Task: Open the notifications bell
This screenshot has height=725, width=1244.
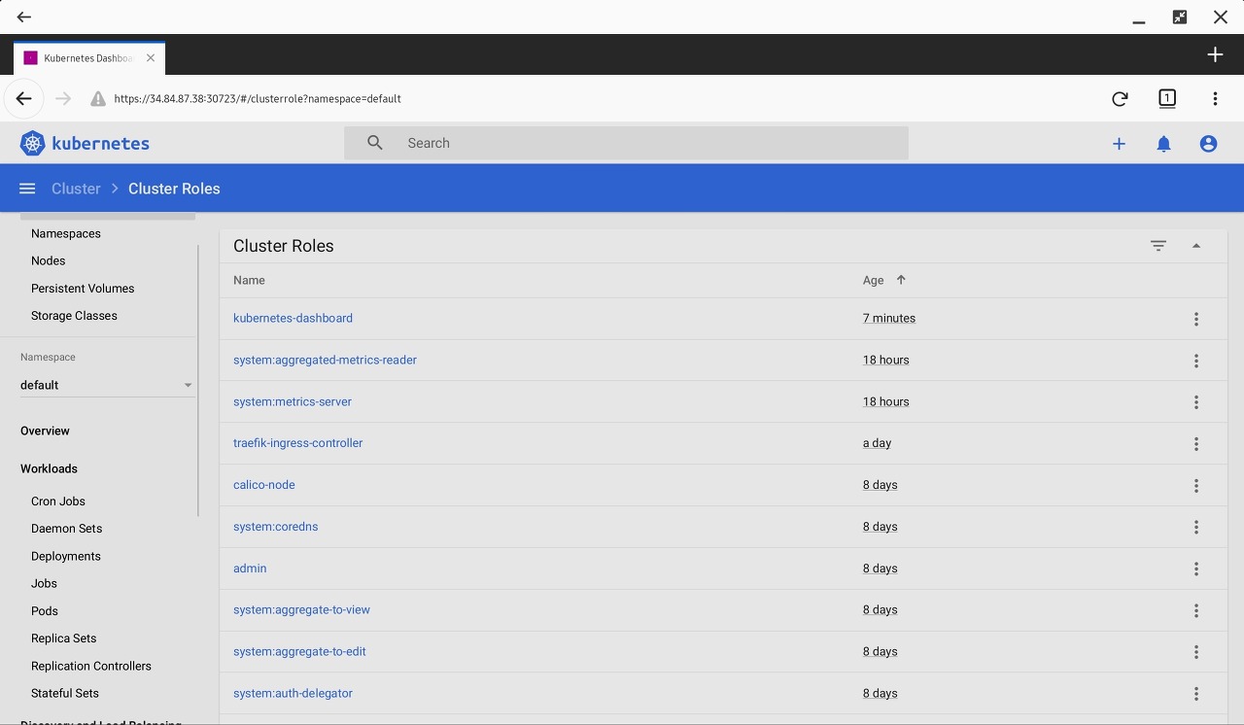Action: 1163,144
